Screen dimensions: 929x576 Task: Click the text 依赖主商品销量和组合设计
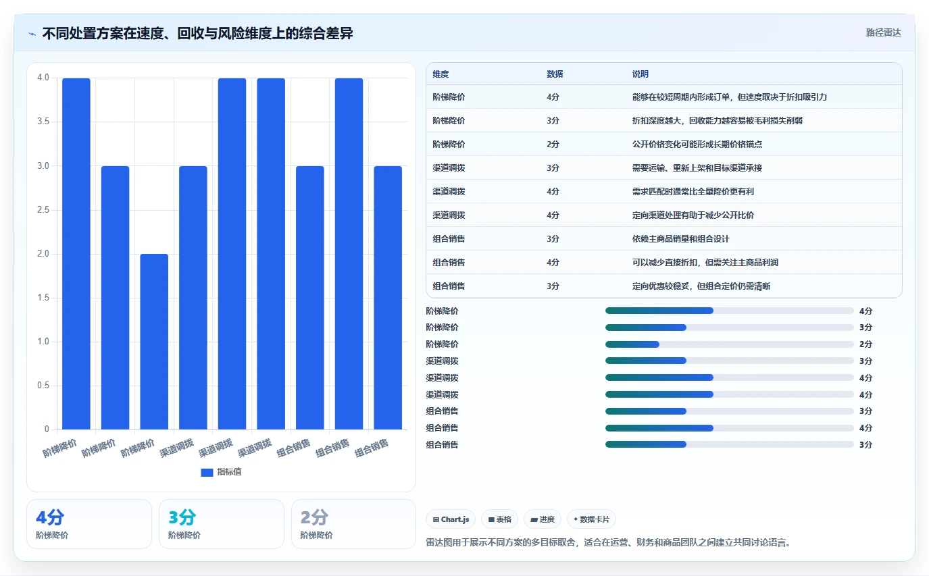point(681,239)
